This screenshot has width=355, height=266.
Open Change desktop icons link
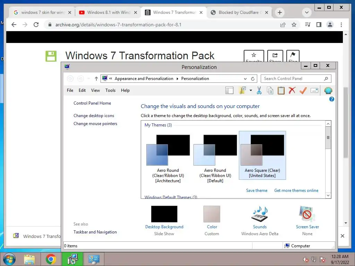(94, 116)
